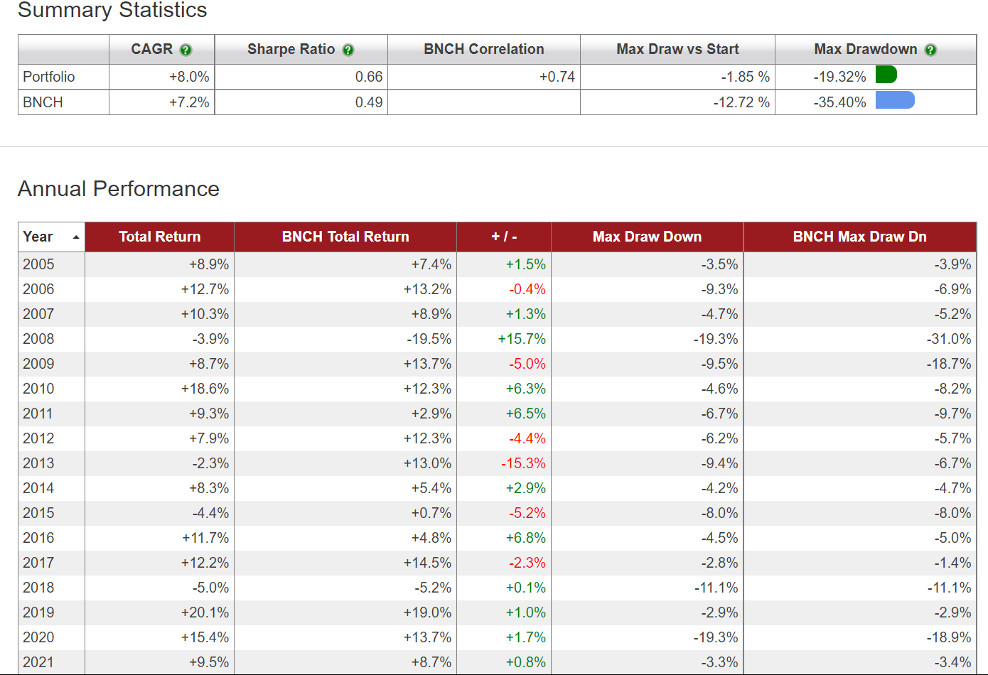Screen dimensions: 988x675
Task: Click the blue BNCH max drawdown bar
Action: (x=895, y=100)
